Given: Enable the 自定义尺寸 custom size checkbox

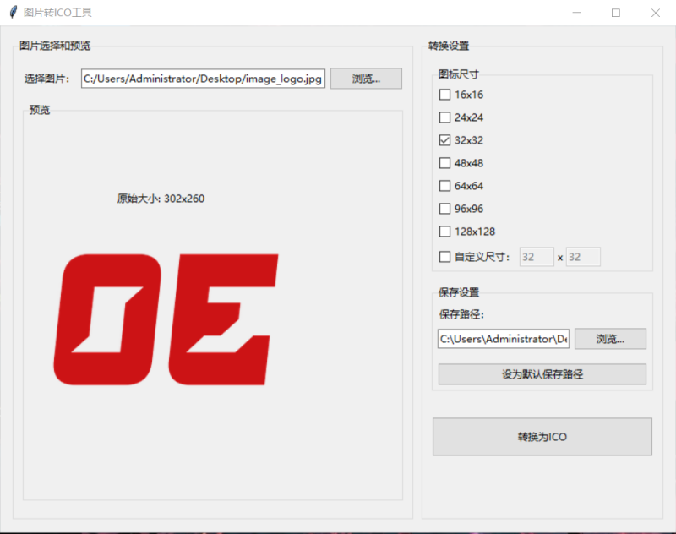Looking at the screenshot, I should pyautogui.click(x=444, y=254).
